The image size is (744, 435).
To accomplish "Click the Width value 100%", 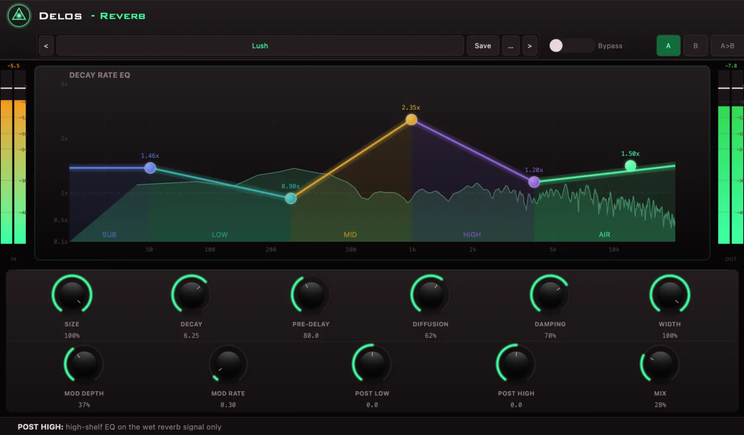I will [670, 335].
